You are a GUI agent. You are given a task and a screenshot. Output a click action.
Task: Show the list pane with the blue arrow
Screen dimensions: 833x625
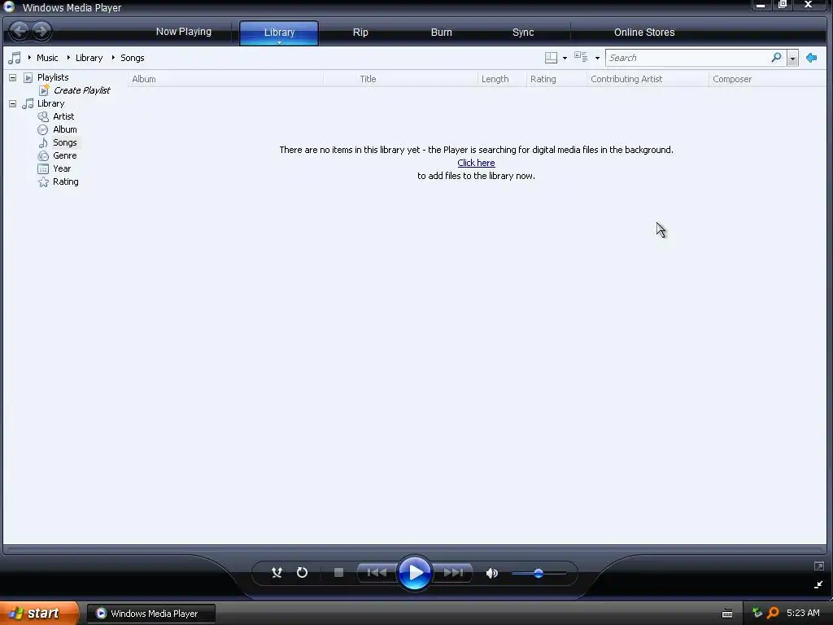(x=811, y=58)
